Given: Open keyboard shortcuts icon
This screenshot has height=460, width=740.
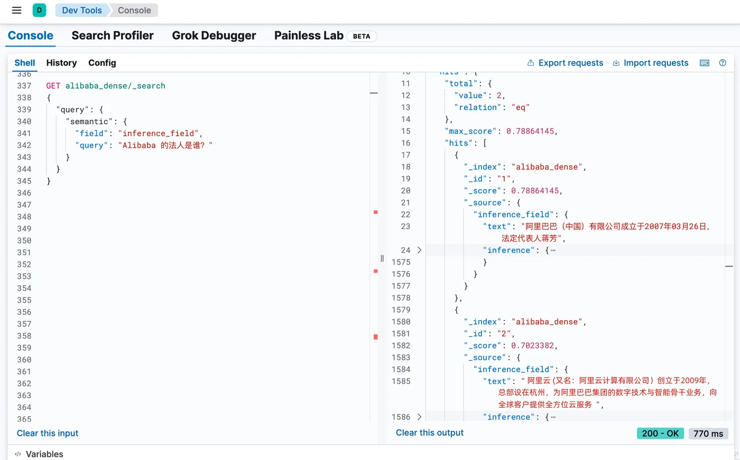Looking at the screenshot, I should tap(704, 63).
